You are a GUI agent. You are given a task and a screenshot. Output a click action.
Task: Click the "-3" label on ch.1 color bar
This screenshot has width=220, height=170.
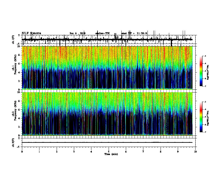point(205,56)
